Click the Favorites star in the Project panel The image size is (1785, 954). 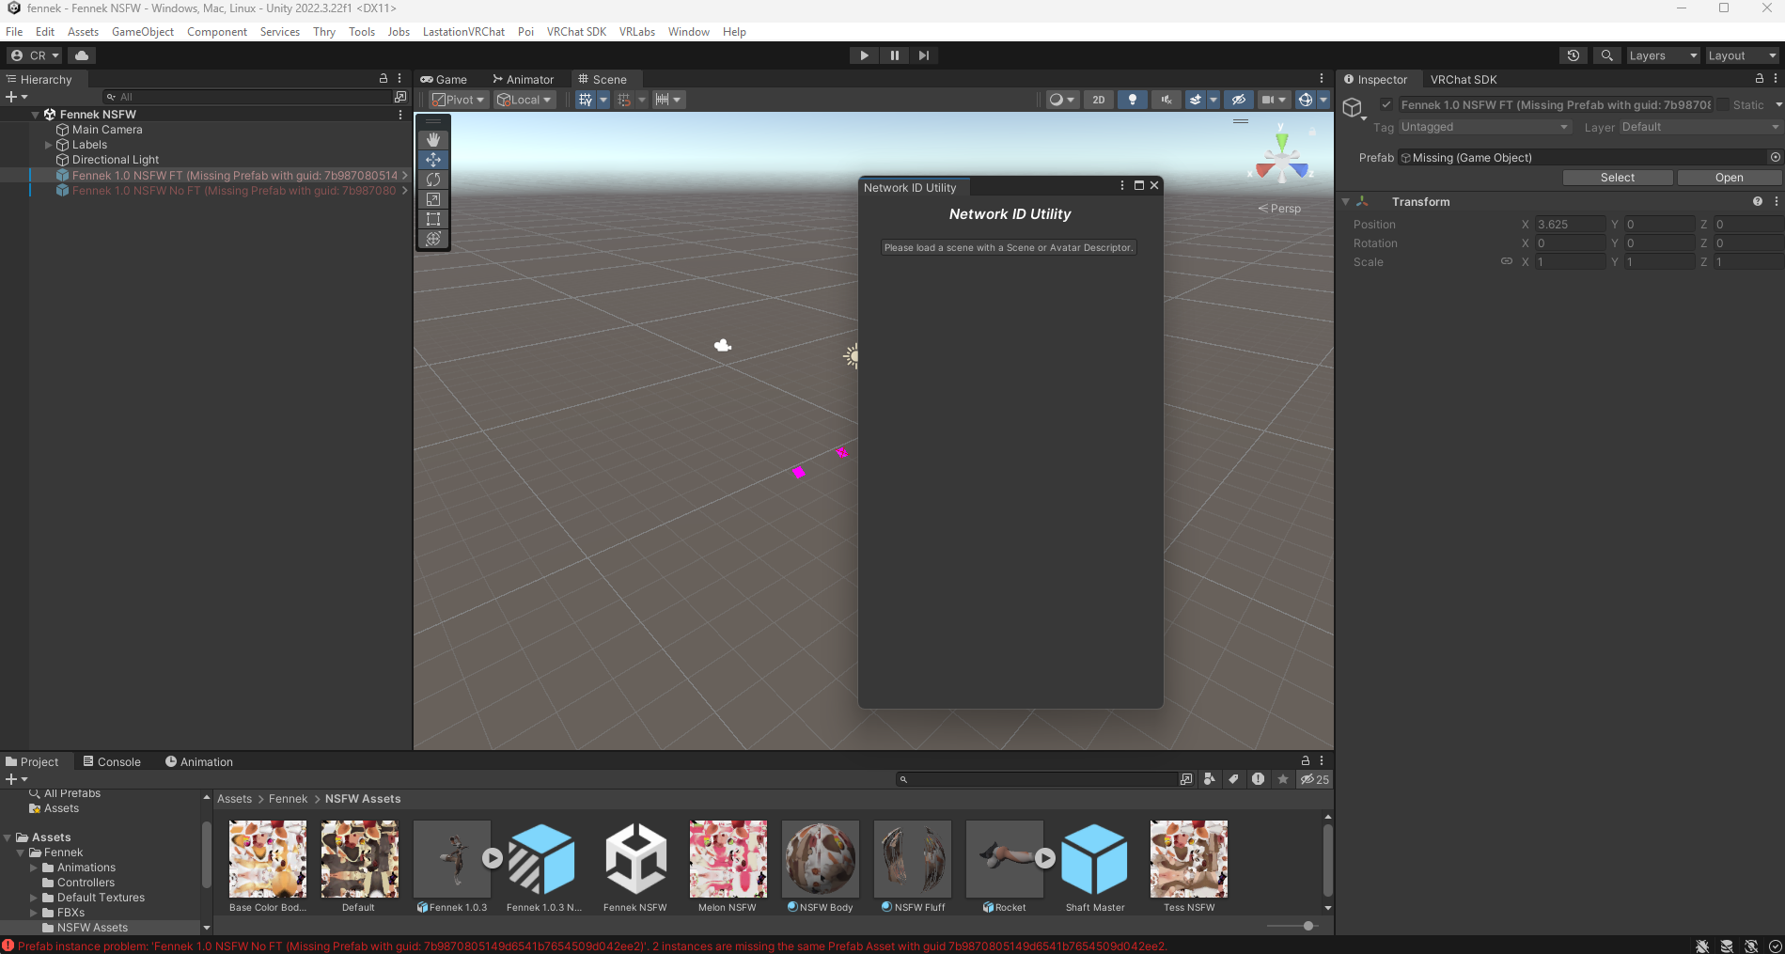coord(1282,779)
